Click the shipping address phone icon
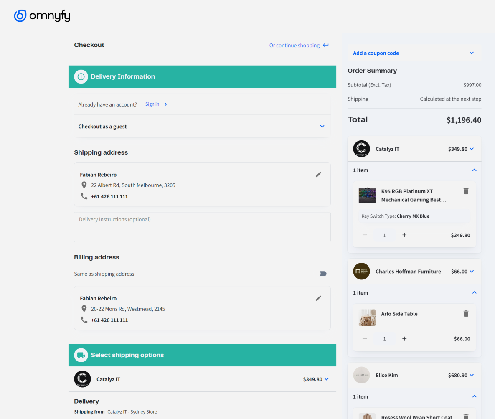 84,196
